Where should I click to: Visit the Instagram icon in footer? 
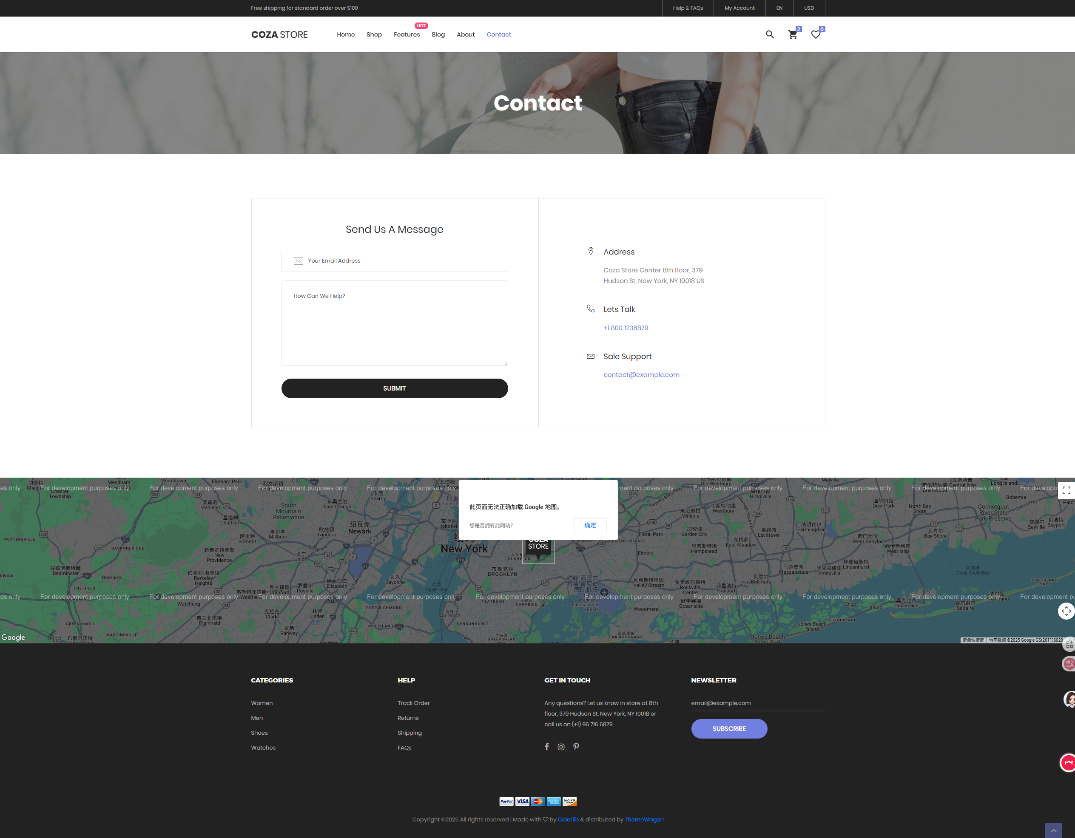pos(561,747)
